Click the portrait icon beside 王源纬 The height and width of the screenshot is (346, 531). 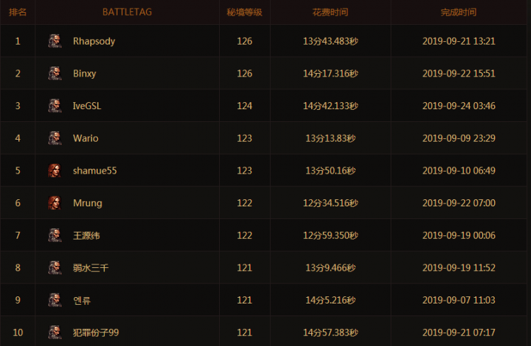click(54, 235)
